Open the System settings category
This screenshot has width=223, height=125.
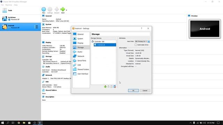81,39
